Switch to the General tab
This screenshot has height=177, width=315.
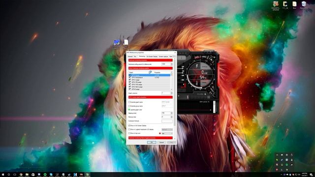coord(130,57)
